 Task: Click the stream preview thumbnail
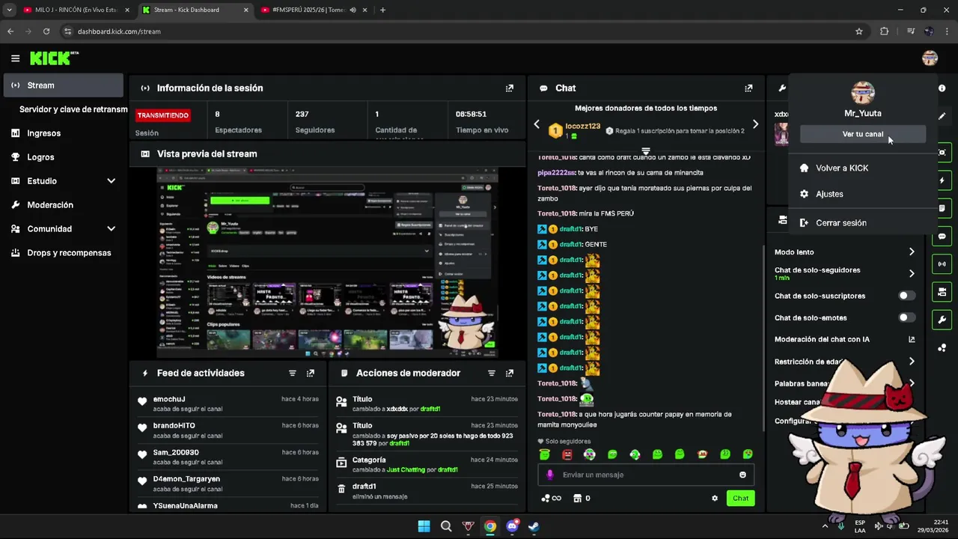click(x=327, y=263)
